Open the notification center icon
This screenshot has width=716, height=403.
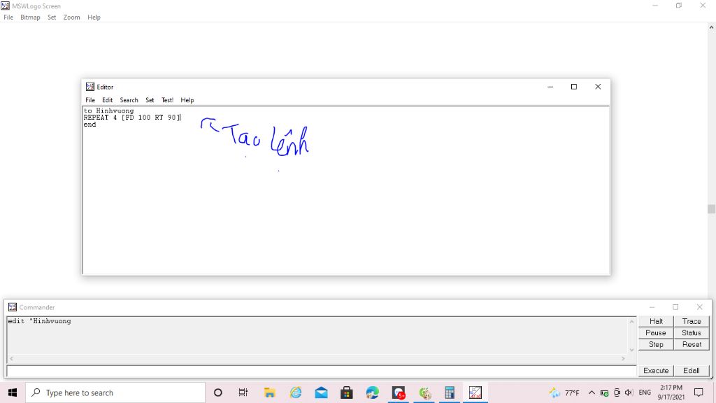(x=699, y=393)
